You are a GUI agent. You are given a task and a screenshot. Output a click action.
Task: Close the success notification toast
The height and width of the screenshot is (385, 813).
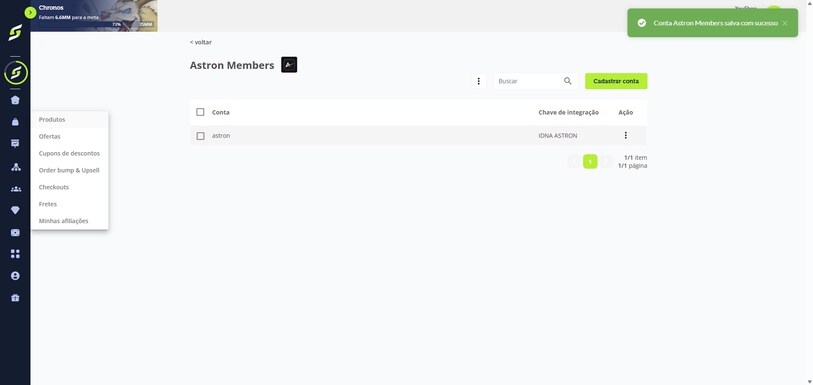[785, 23]
